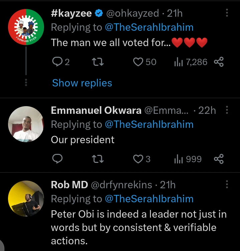Expand Show replies under #kayzee's tweet

82,83
